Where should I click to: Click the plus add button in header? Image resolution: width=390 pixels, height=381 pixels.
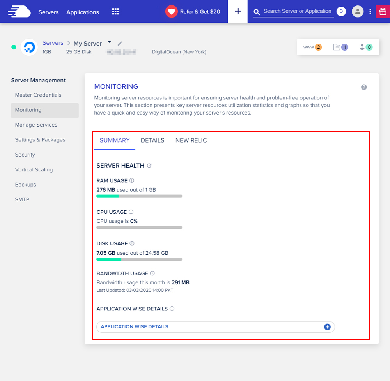(238, 11)
